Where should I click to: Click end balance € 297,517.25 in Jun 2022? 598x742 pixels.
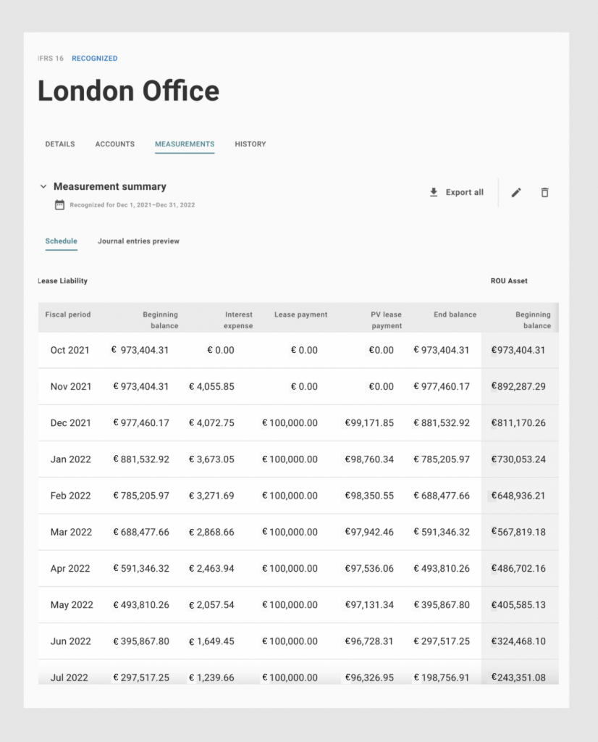click(x=442, y=642)
